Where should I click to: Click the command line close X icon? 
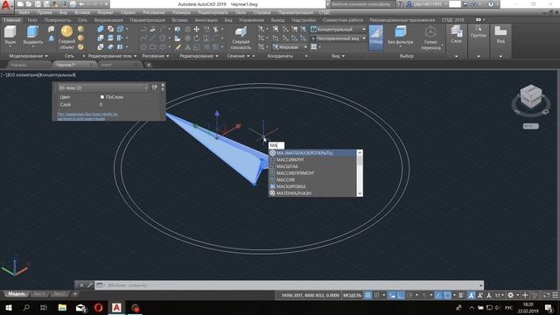pos(81,285)
